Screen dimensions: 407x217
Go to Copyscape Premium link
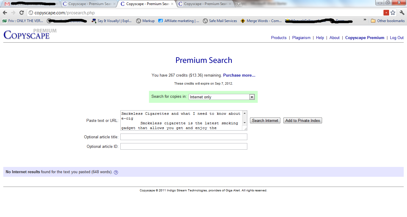[x=365, y=38]
